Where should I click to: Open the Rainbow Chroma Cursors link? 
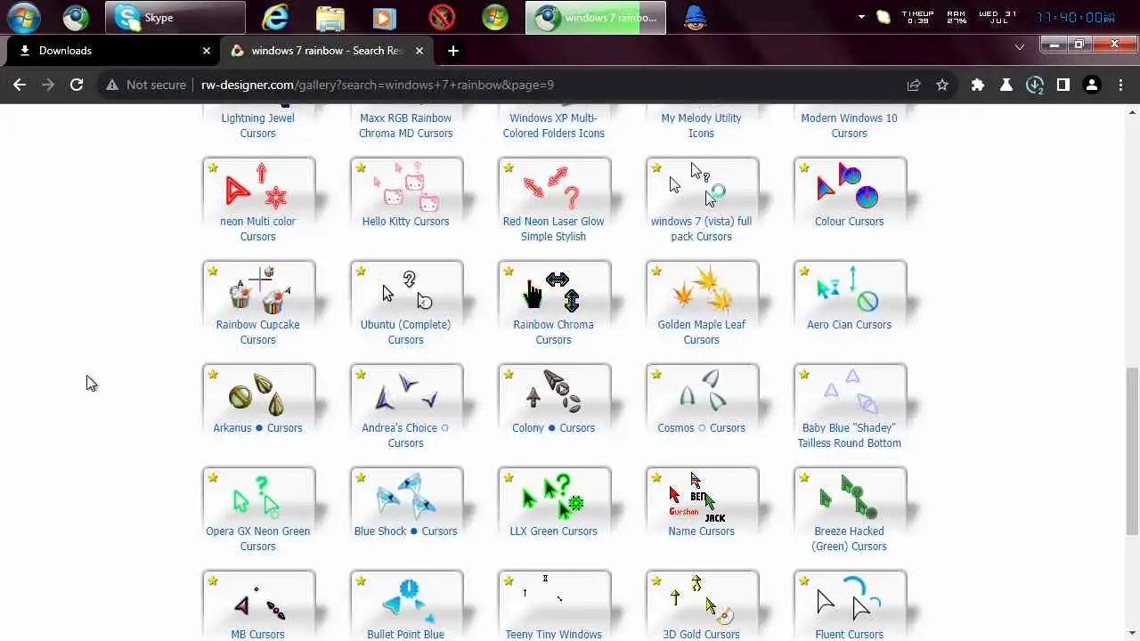[x=553, y=332]
